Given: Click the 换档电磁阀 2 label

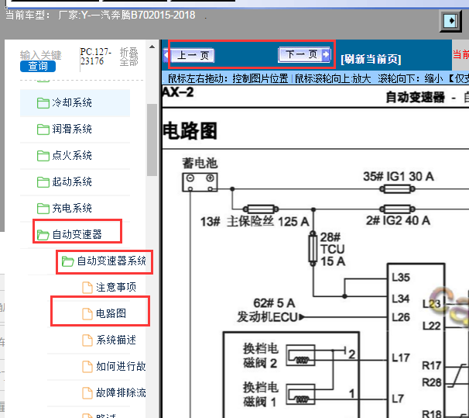Looking at the screenshot, I should click(261, 356).
